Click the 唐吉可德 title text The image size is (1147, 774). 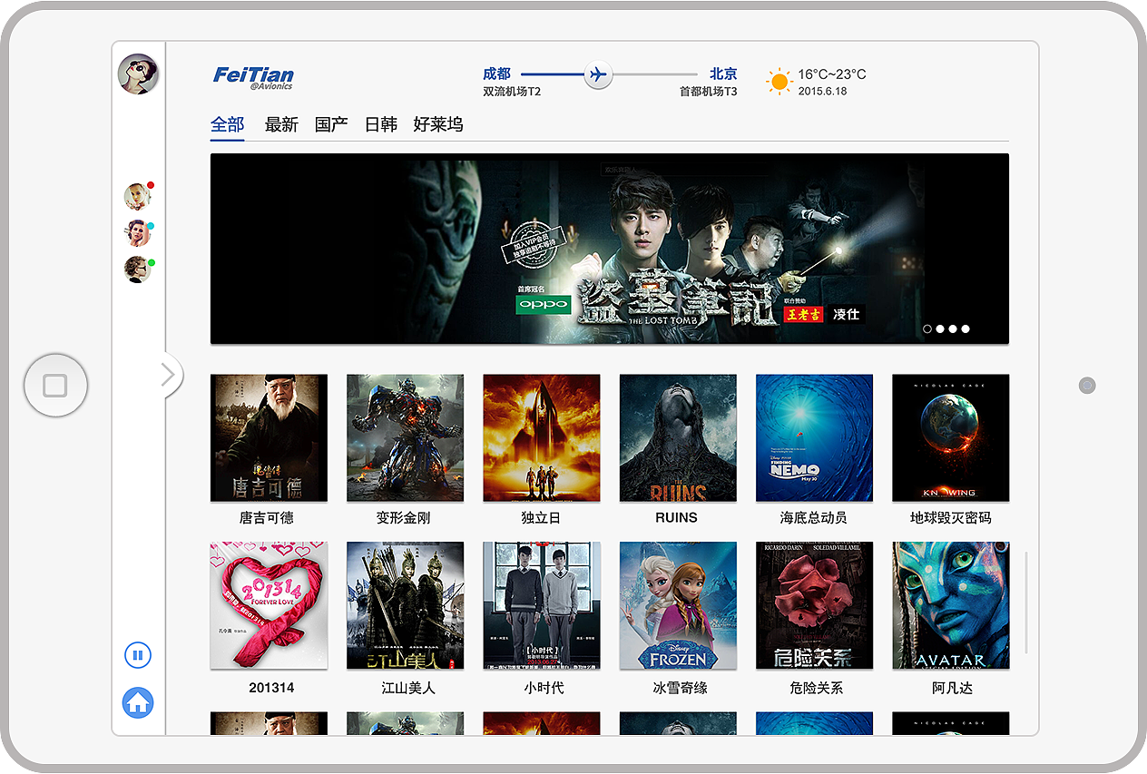click(x=266, y=518)
